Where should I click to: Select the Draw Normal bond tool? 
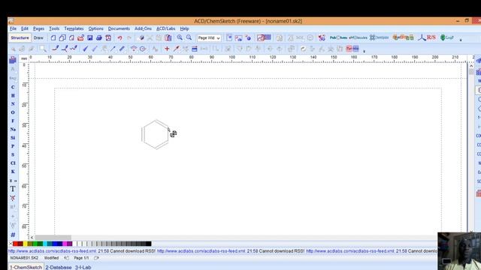[56, 48]
